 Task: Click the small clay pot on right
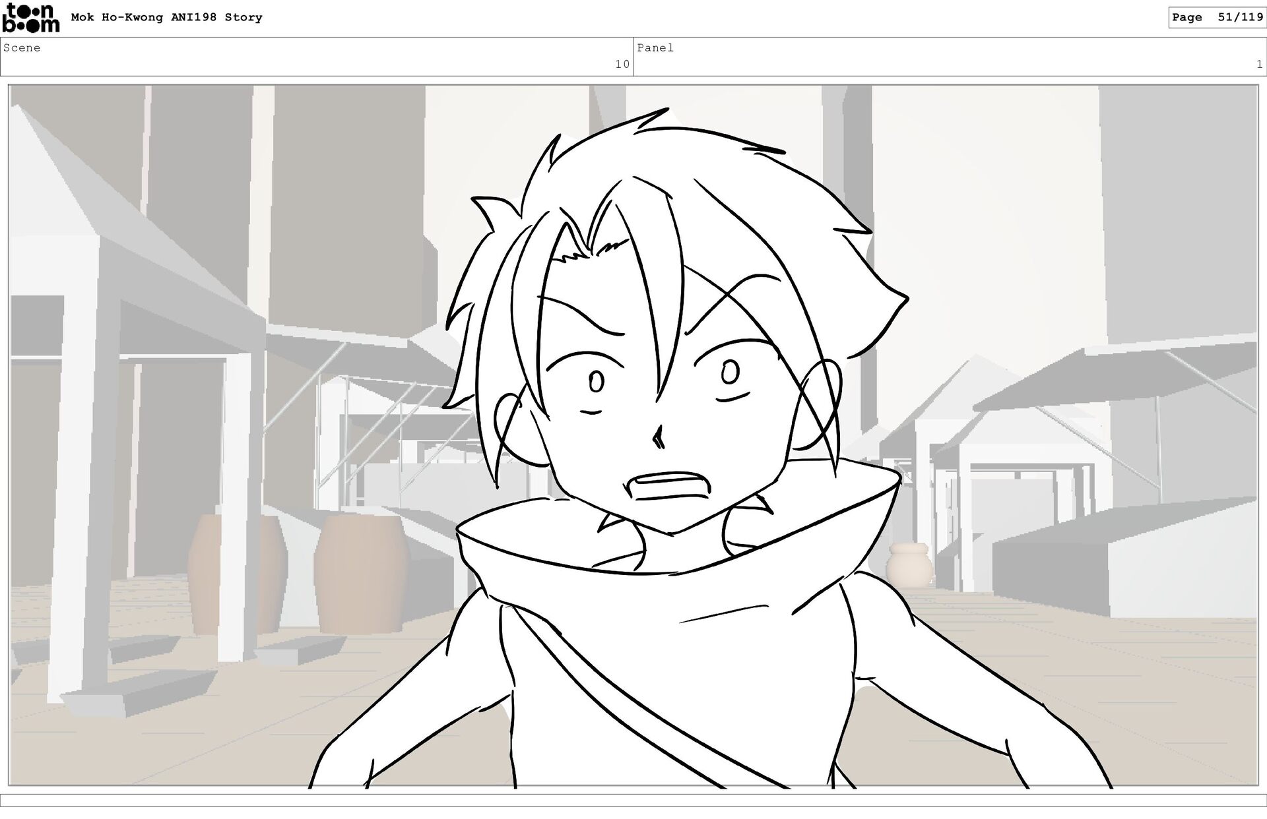pyautogui.click(x=909, y=564)
